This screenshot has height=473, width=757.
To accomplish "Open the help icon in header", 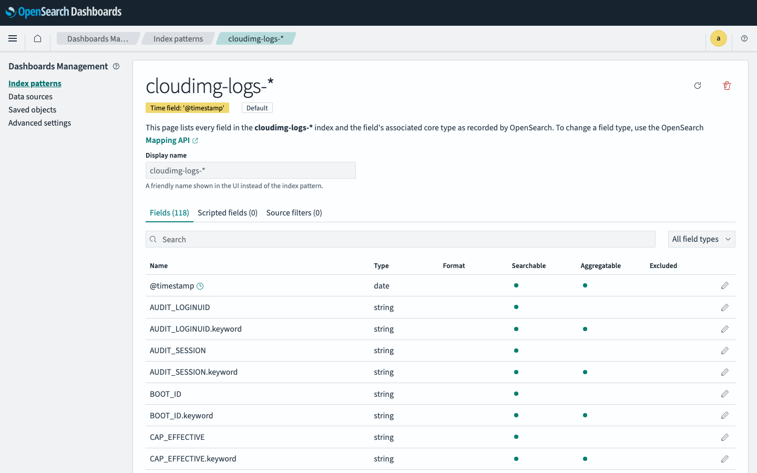I will click(744, 38).
